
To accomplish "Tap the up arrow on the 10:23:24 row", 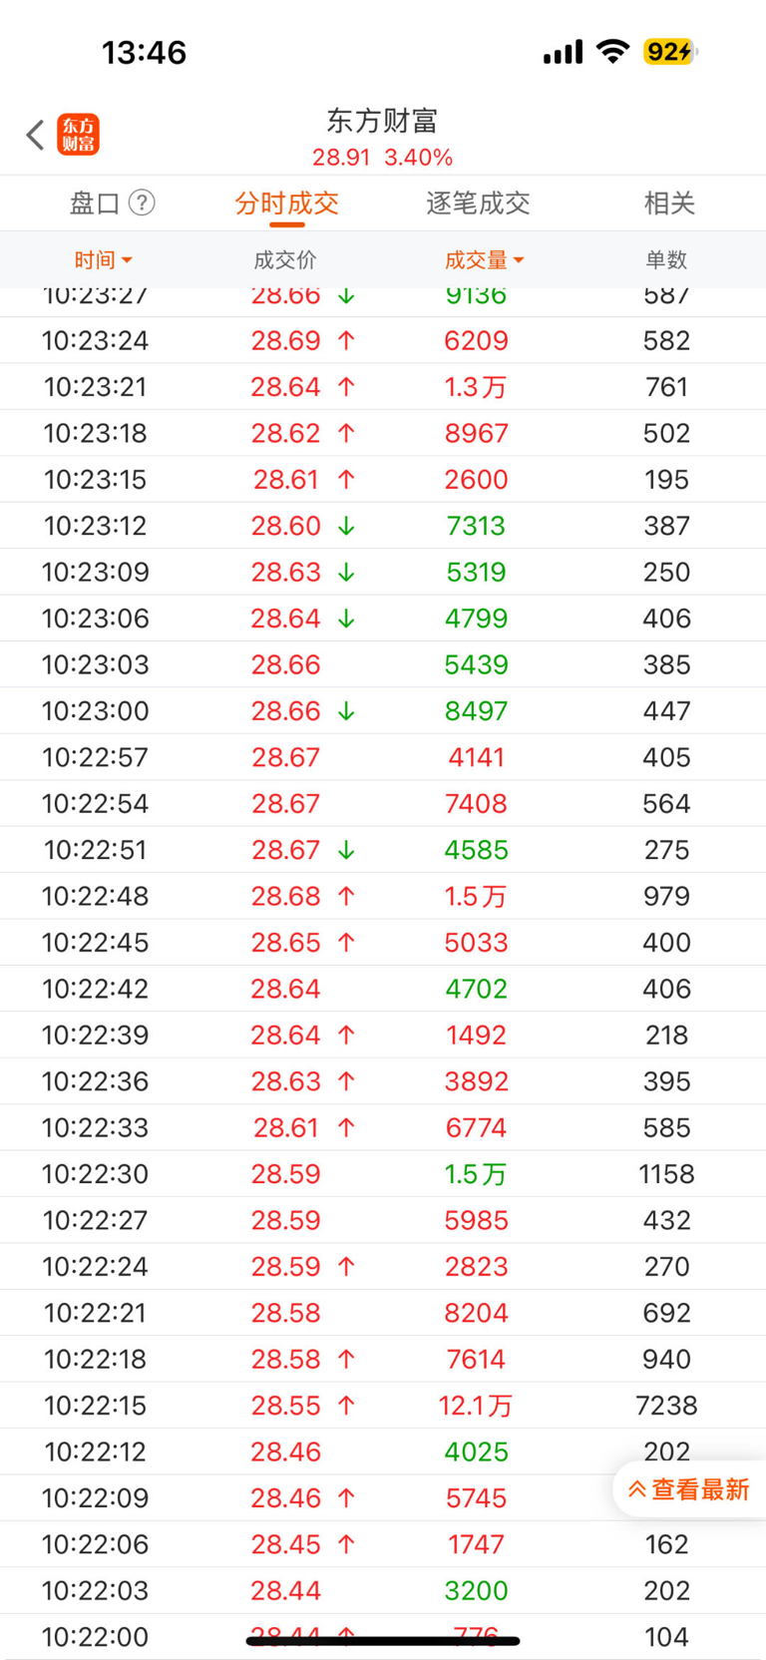I will pyautogui.click(x=346, y=341).
